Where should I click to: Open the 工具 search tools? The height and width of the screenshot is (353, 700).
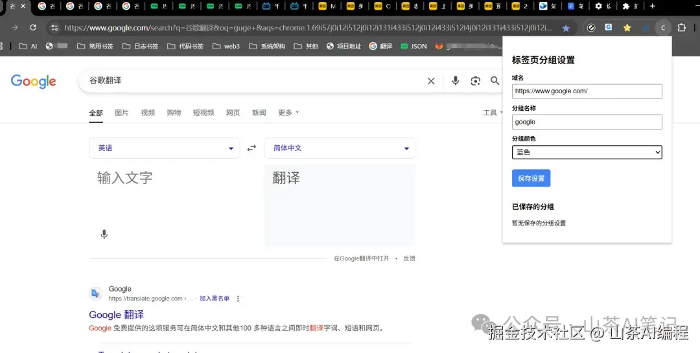tap(492, 113)
